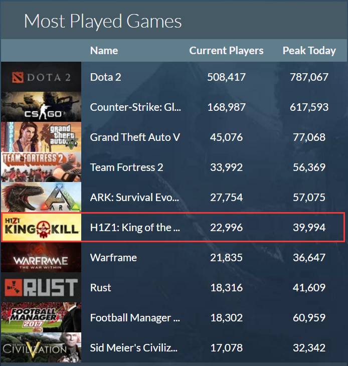Click the Peak Today column header
This screenshot has height=366, width=348.
(x=309, y=51)
